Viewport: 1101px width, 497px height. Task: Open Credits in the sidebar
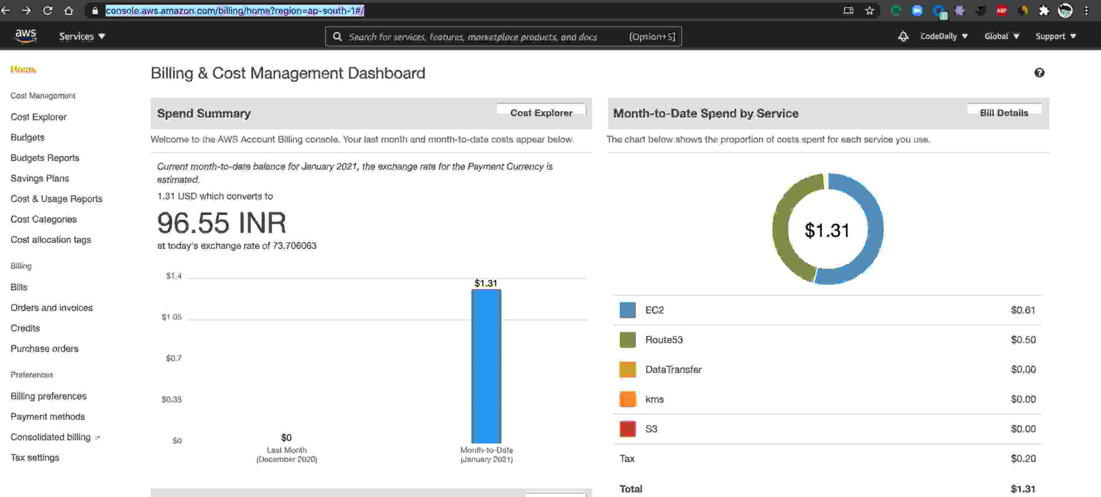click(x=25, y=328)
